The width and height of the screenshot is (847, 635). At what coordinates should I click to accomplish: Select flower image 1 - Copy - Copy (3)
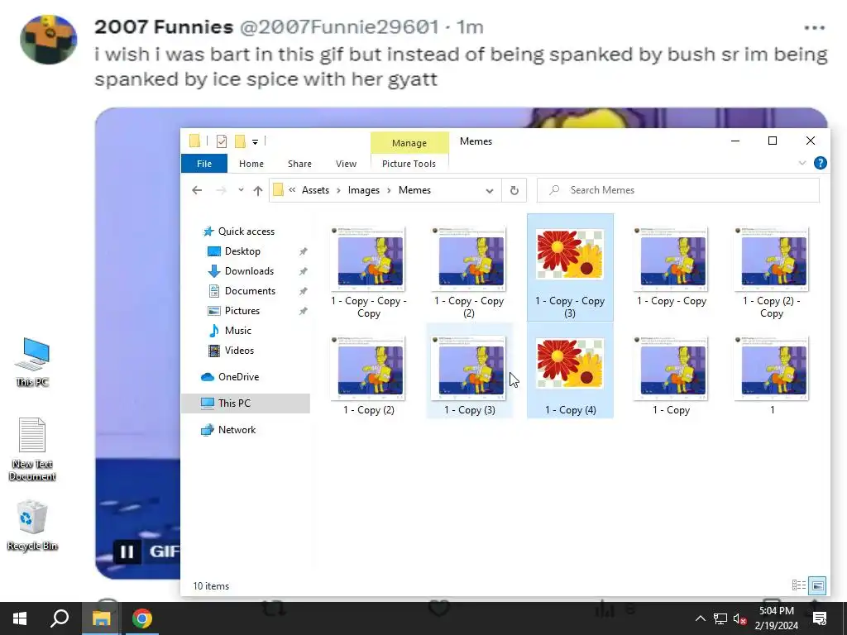570,267
